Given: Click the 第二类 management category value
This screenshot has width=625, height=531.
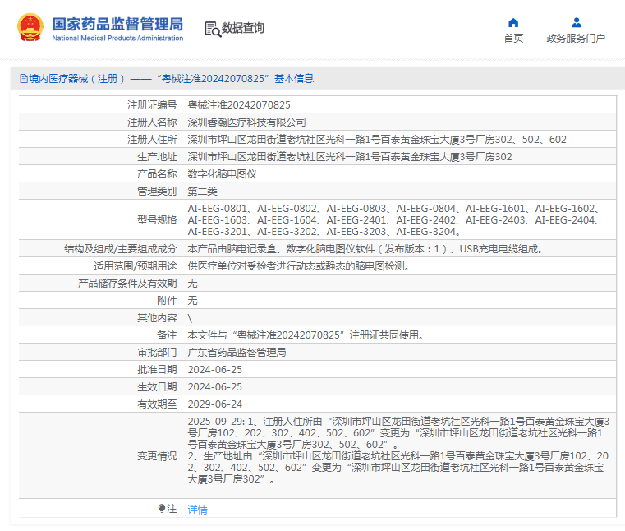Looking at the screenshot, I should point(204,192).
